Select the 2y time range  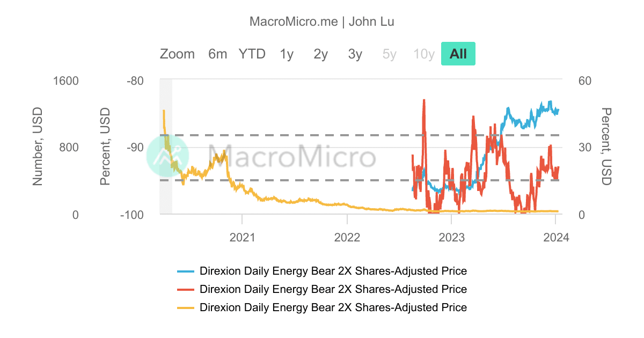[x=319, y=54]
